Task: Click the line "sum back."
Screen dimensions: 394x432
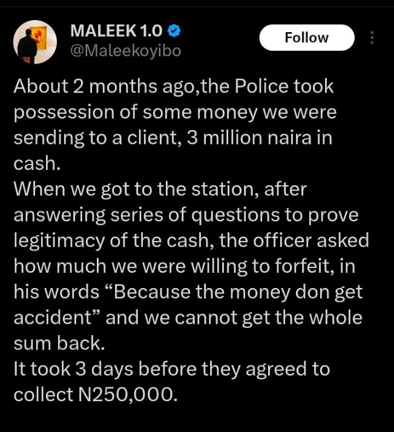Action: pyautogui.click(x=59, y=343)
